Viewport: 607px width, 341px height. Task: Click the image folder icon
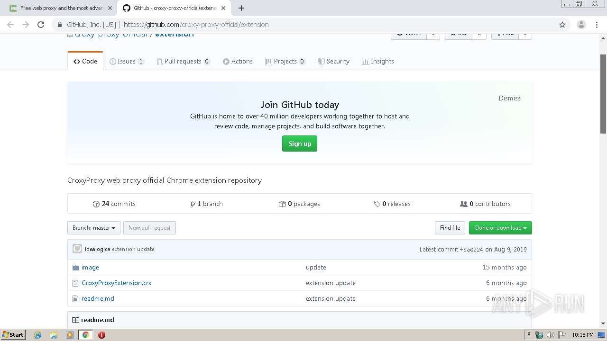point(75,267)
